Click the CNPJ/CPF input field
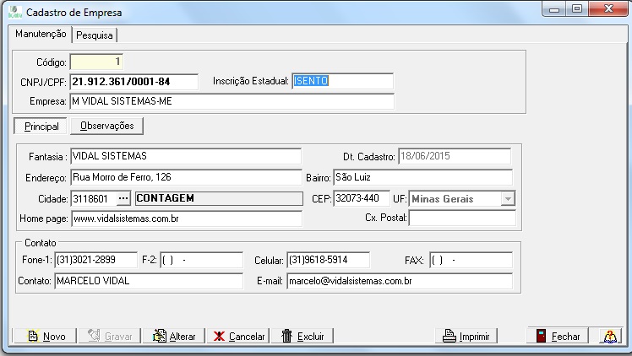This screenshot has height=356, width=632. point(133,82)
